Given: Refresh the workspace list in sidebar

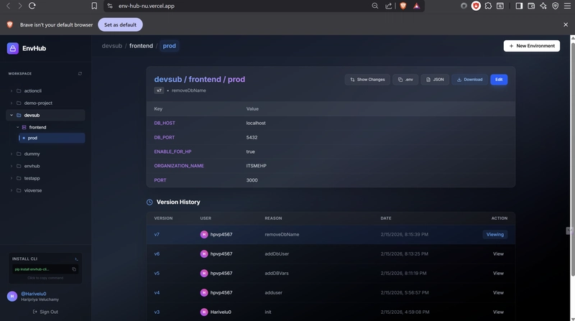Looking at the screenshot, I should [x=80, y=73].
